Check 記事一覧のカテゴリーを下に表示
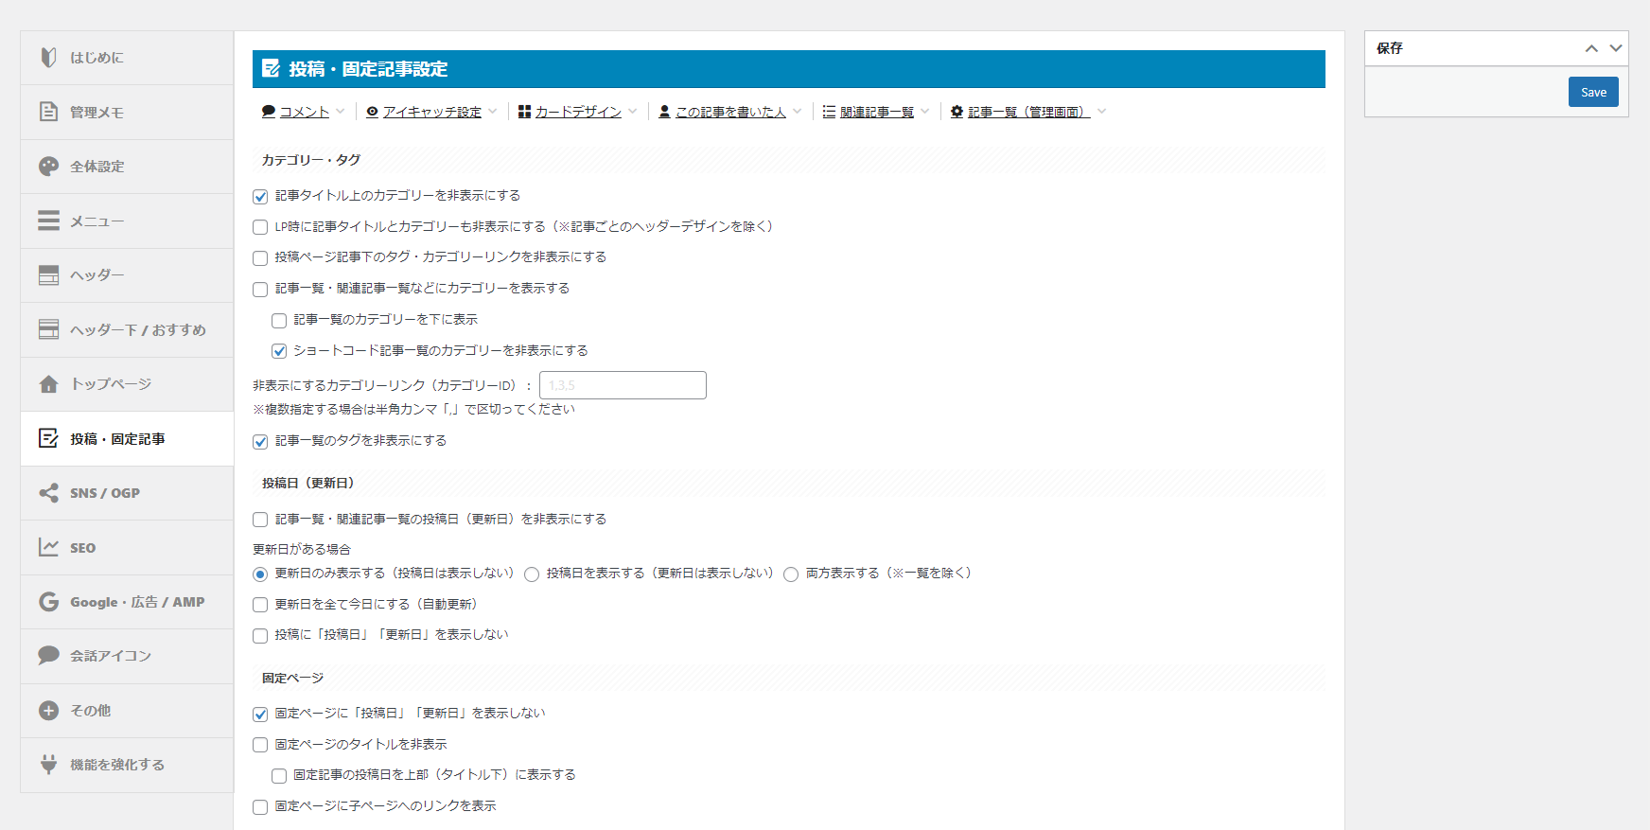This screenshot has width=1650, height=830. click(x=279, y=321)
